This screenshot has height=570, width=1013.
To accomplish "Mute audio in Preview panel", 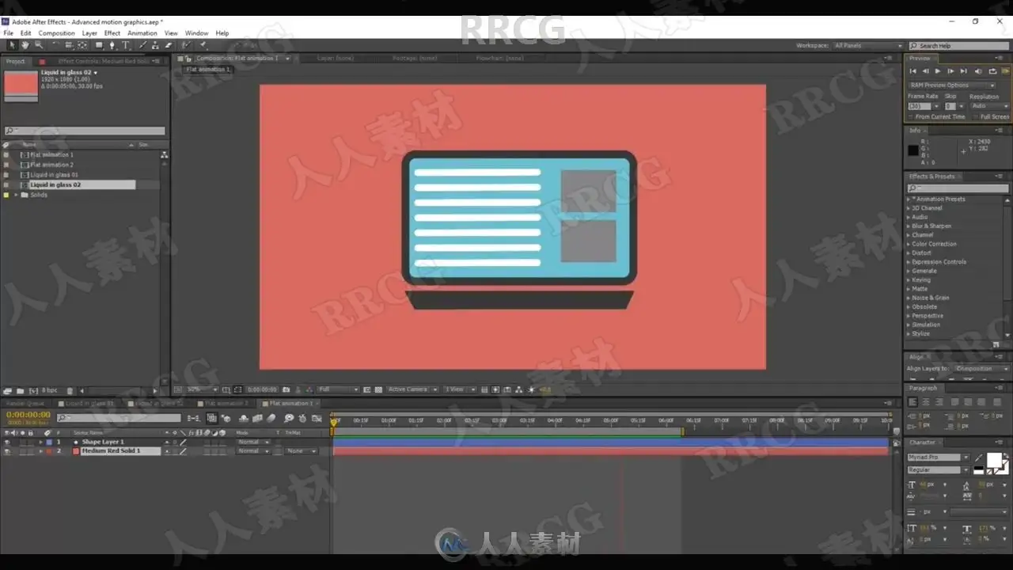I will (x=978, y=71).
